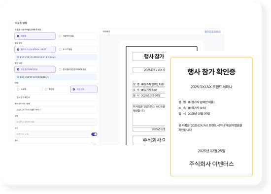
Task: Select the '사용하지 않음' radio option
Action: click(x=77, y=36)
